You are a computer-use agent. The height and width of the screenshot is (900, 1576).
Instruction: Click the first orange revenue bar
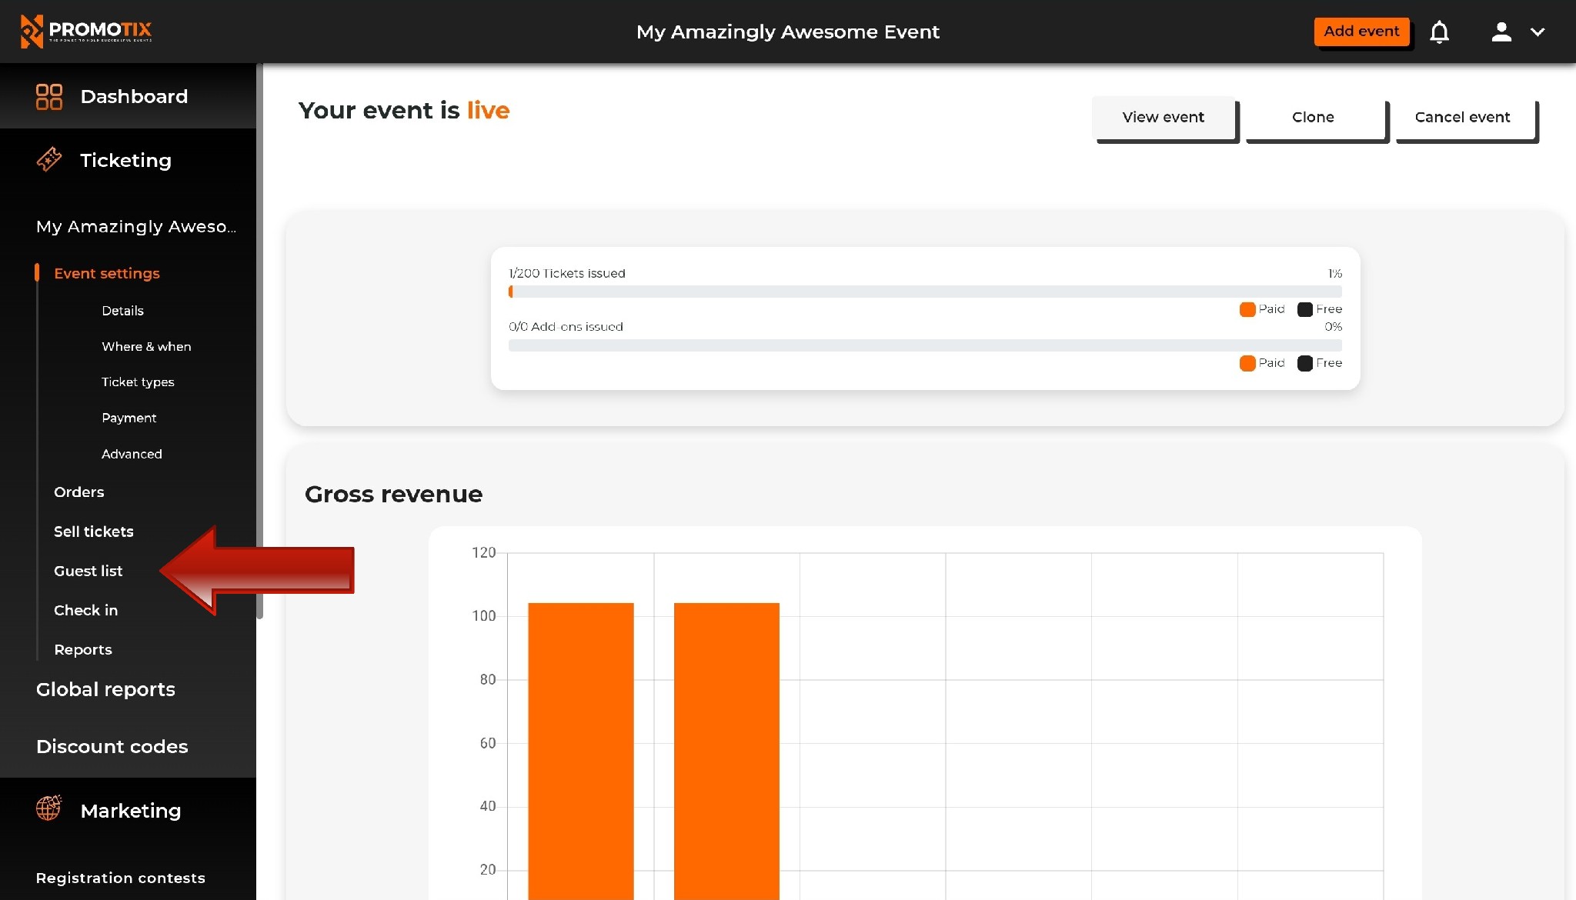pos(581,751)
